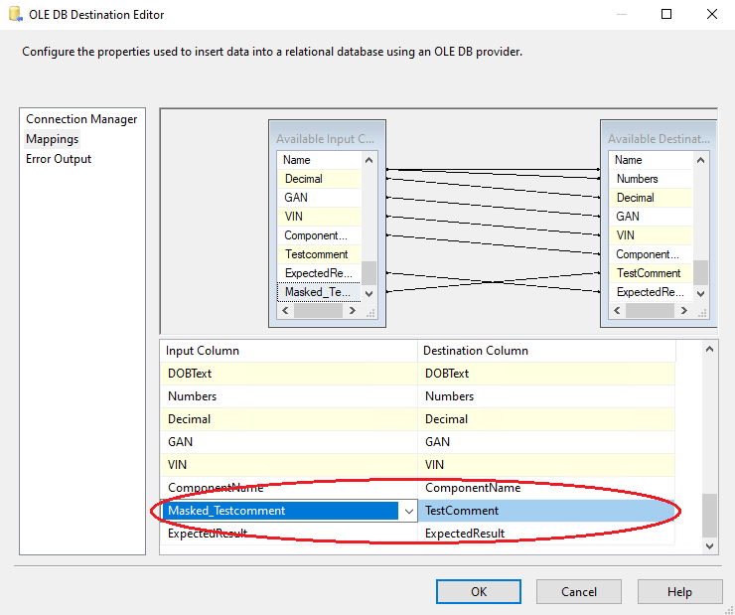This screenshot has height=615, width=735.
Task: Click the mapping grid's scroll down arrow
Action: pyautogui.click(x=709, y=545)
